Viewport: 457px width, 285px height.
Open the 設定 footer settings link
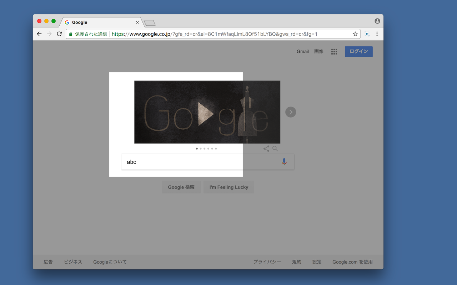point(317,262)
